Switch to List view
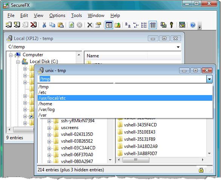Screen dimensions: 221x180 tap(144, 25)
